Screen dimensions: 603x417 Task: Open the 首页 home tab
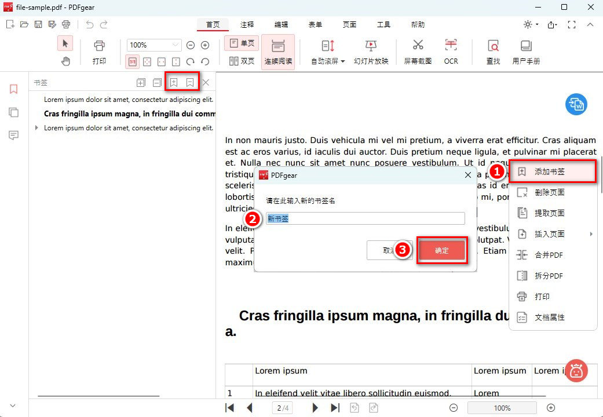click(213, 25)
